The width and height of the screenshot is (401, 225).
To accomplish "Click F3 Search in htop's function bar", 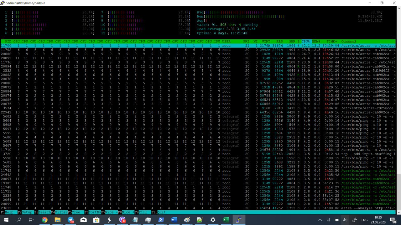I will pyautogui.click(x=43, y=212).
